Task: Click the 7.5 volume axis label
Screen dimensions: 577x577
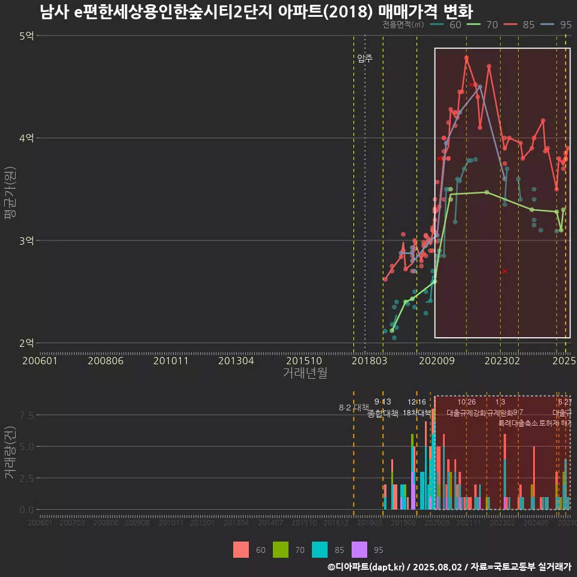Action: coord(26,415)
